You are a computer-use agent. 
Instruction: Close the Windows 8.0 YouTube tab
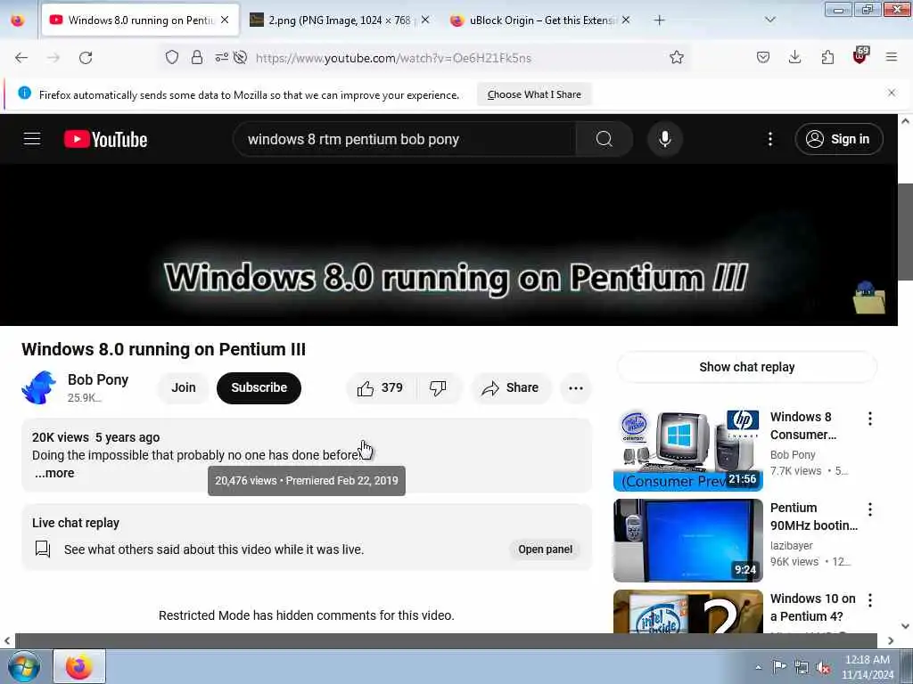pos(225,20)
